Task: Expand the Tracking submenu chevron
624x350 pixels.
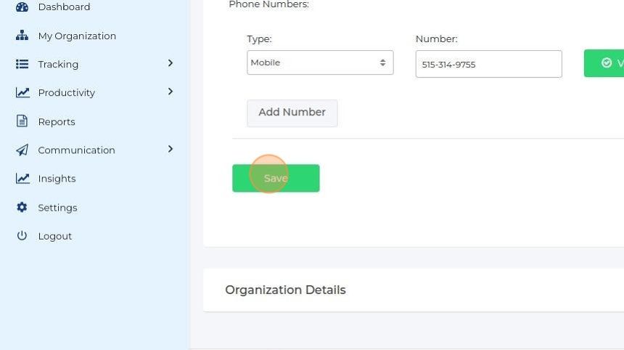Action: (171, 63)
